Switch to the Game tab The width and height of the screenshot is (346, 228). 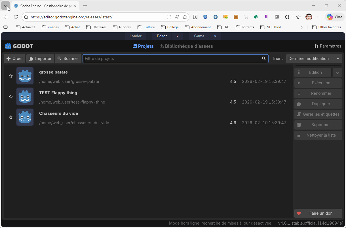coord(199,36)
